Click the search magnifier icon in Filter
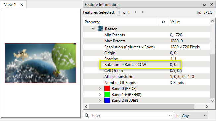The image size is (216, 121). 87,115
